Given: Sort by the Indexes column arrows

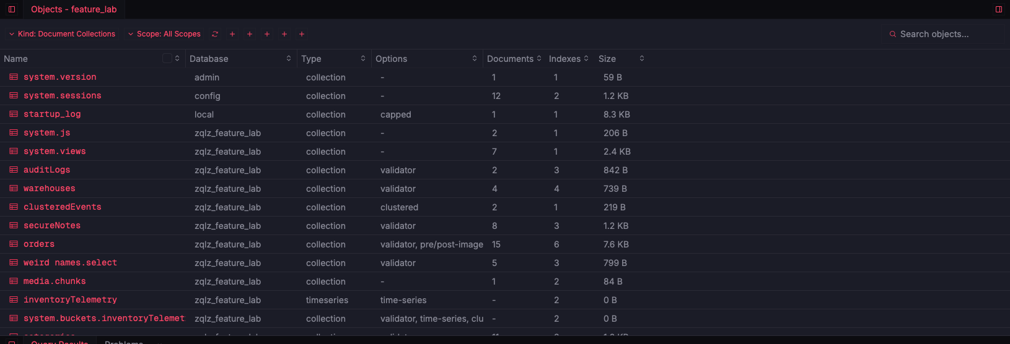Looking at the screenshot, I should tap(586, 58).
